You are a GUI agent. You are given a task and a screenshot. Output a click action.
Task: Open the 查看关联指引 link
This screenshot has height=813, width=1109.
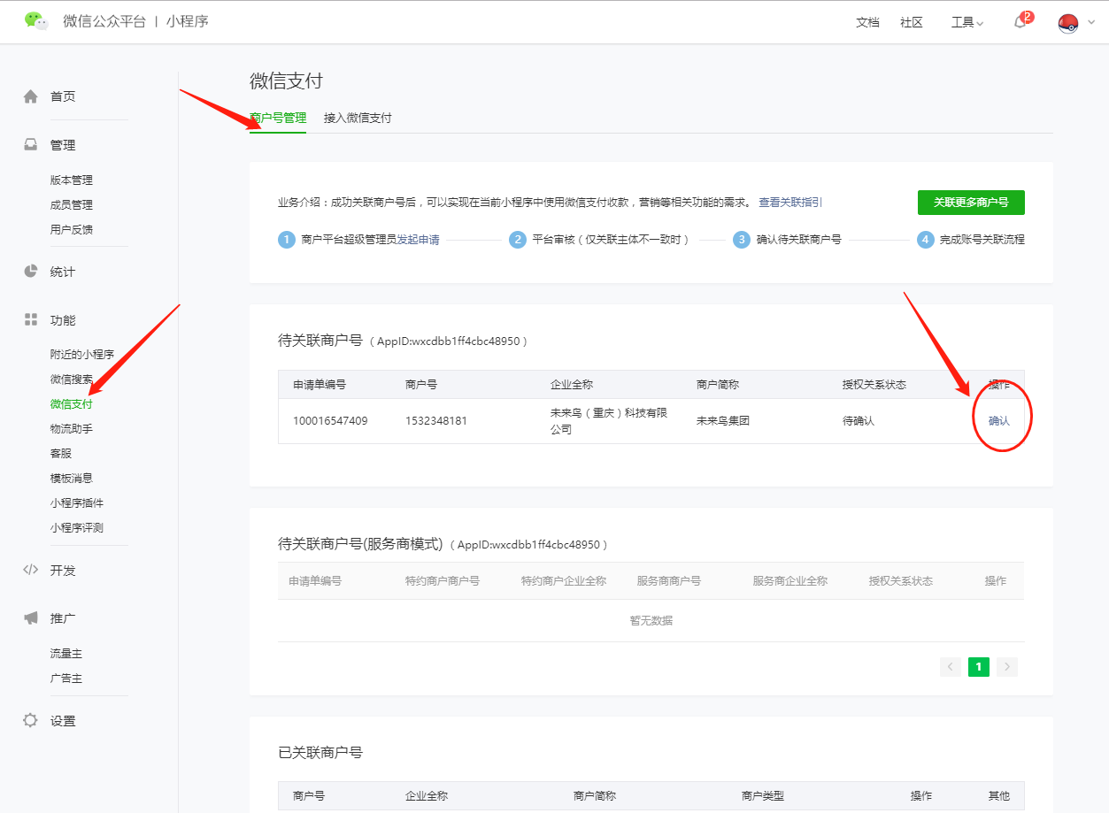click(789, 203)
